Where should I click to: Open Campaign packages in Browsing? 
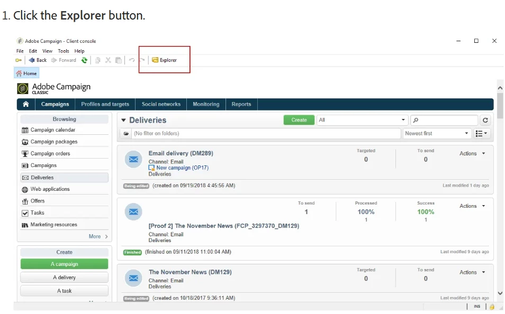[65, 142]
